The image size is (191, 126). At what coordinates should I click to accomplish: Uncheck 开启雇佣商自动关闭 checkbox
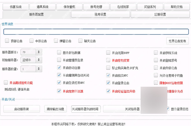click(59, 75)
